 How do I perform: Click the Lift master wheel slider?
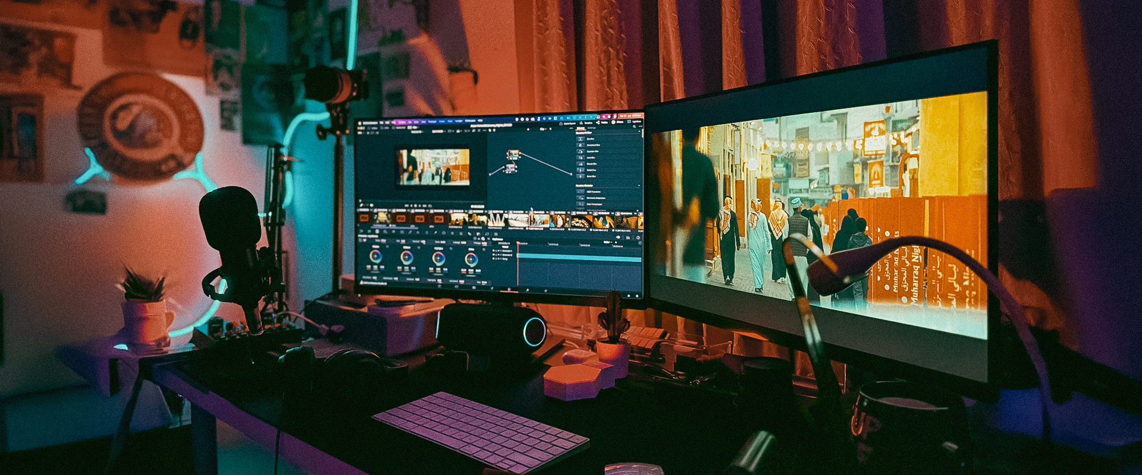point(375,272)
